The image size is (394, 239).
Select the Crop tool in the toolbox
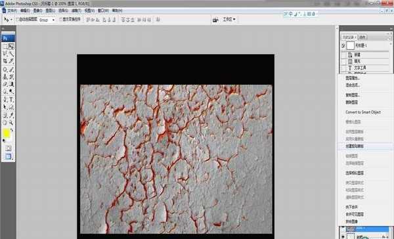coord(5,61)
